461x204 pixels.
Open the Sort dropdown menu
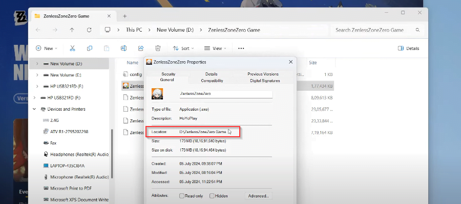pyautogui.click(x=183, y=48)
